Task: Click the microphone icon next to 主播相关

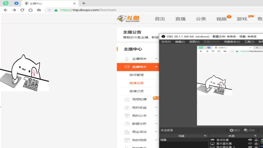Action: [x=127, y=59]
